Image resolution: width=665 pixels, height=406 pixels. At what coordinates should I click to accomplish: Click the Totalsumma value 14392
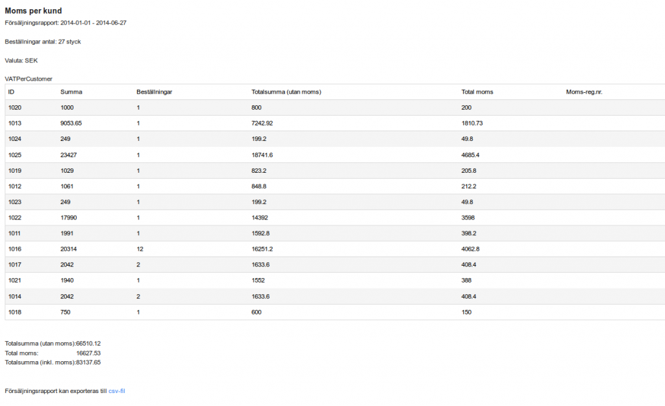click(x=260, y=218)
